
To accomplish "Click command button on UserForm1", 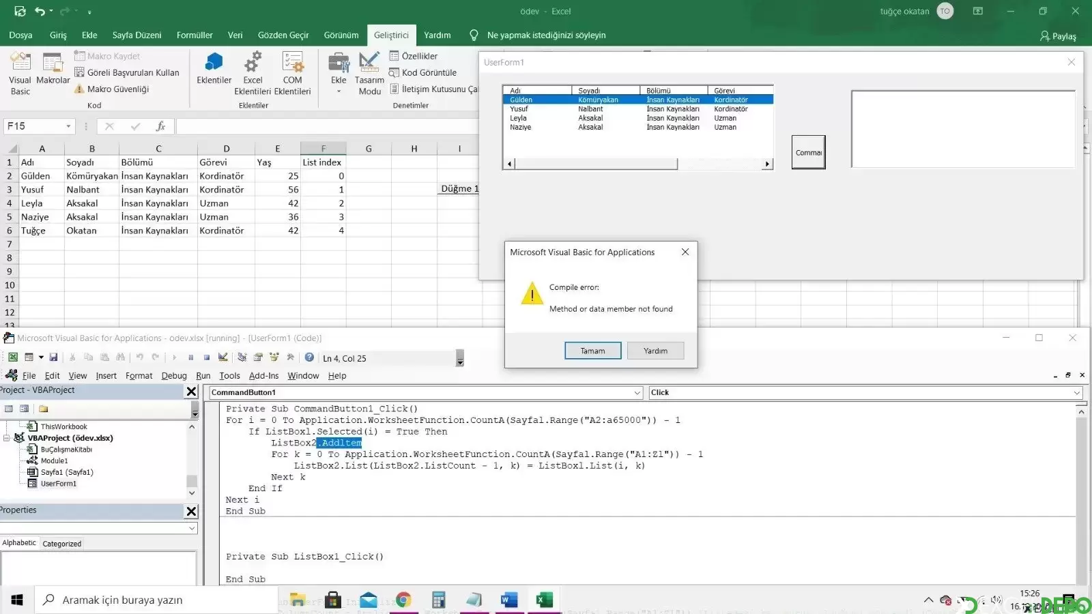I will [808, 152].
